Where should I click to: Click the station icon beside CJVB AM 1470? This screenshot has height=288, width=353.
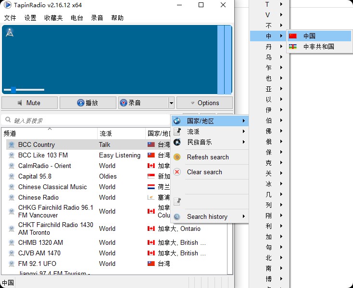coord(12,253)
